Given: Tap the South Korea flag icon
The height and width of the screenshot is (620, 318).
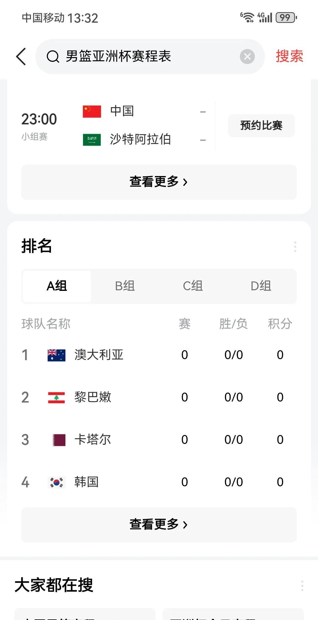Looking at the screenshot, I should 57,482.
